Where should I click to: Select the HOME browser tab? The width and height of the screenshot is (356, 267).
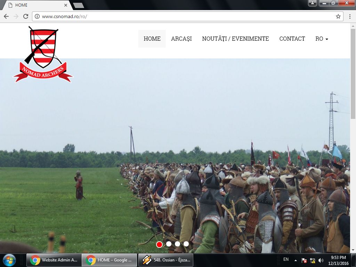click(36, 5)
